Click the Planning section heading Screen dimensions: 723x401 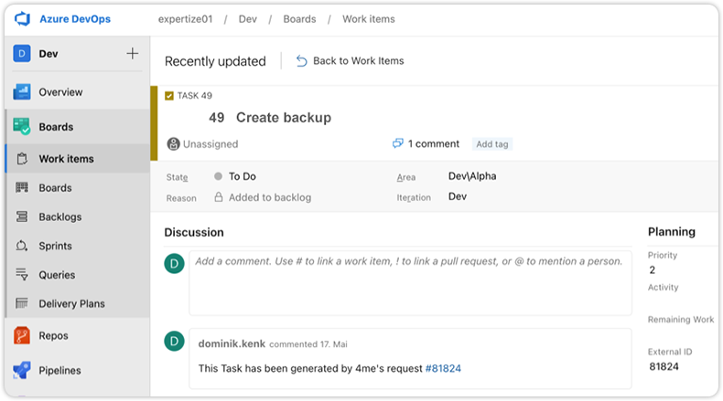(x=672, y=232)
